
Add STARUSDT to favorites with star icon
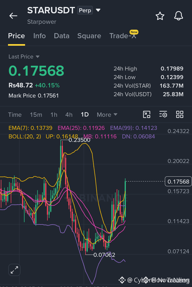coord(160,16)
